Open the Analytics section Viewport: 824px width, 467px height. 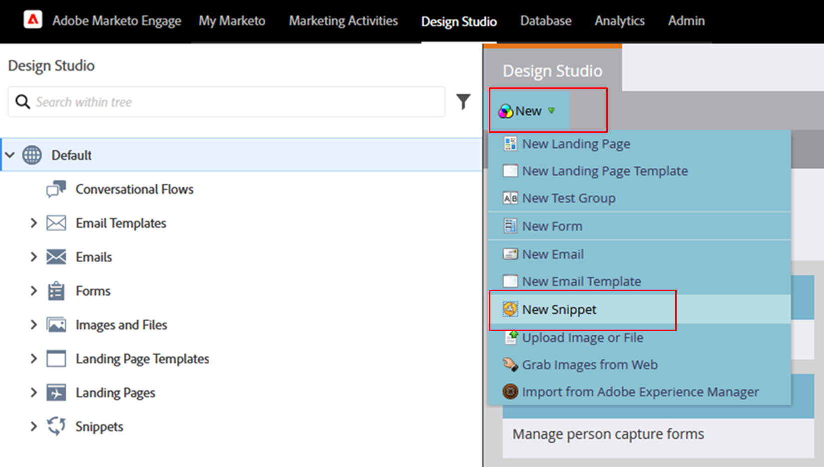pyautogui.click(x=620, y=21)
